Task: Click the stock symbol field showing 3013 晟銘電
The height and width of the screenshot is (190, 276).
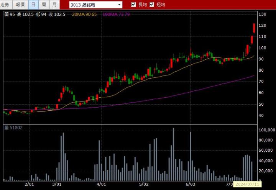Action: (93, 5)
